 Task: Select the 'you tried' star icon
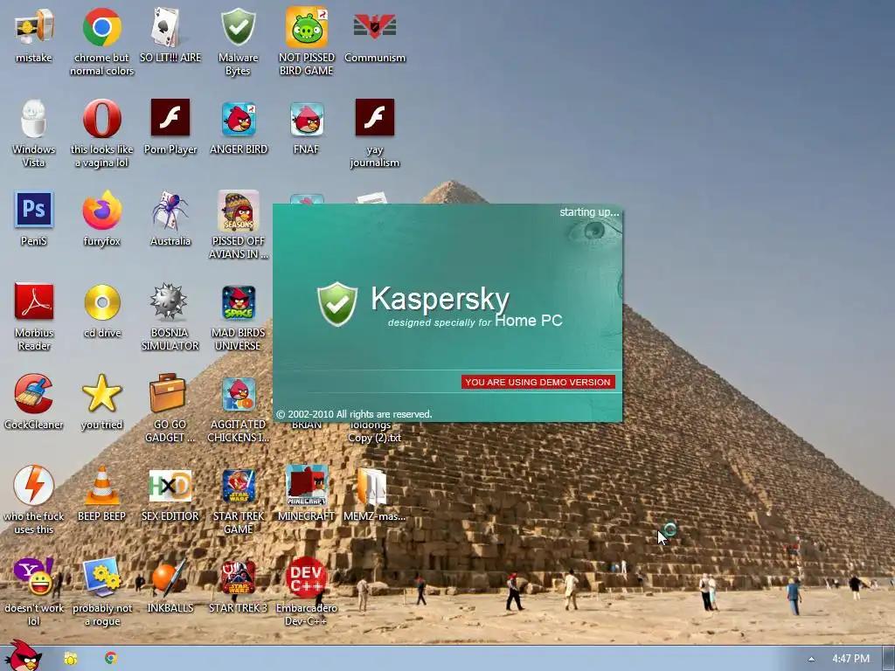click(101, 393)
